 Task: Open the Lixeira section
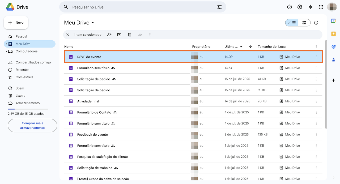pyautogui.click(x=20, y=96)
